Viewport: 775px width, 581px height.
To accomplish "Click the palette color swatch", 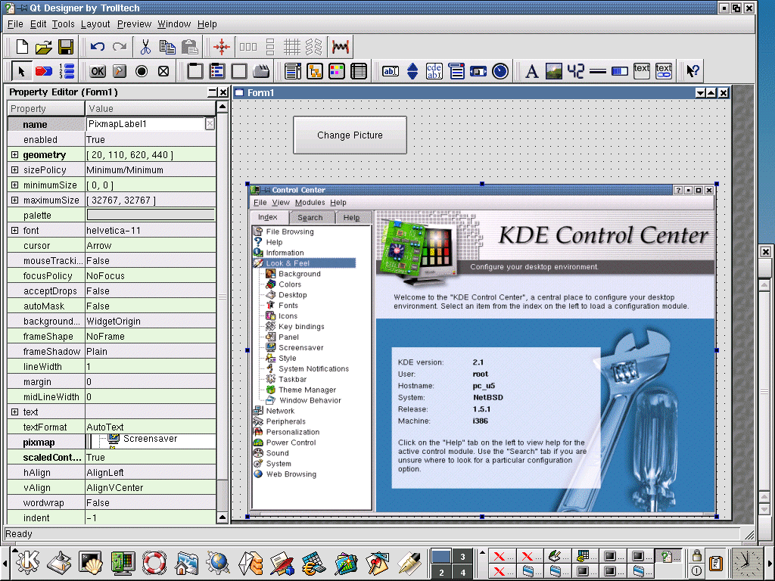I will [x=151, y=215].
